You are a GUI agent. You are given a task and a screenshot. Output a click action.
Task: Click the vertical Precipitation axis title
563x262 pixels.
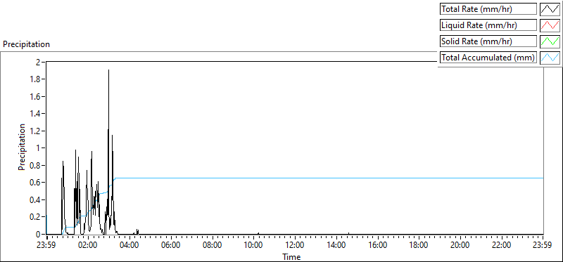click(x=22, y=147)
